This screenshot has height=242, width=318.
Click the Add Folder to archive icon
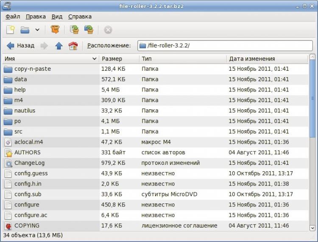(89, 30)
